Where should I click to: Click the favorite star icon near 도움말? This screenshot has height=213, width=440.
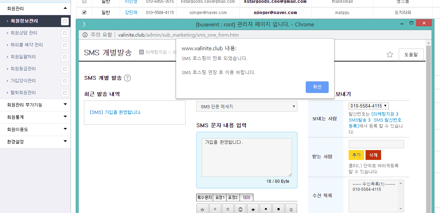click(x=390, y=54)
